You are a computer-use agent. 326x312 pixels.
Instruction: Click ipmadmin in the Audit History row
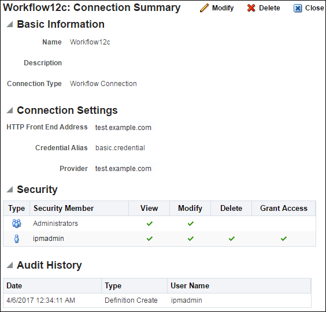186,300
